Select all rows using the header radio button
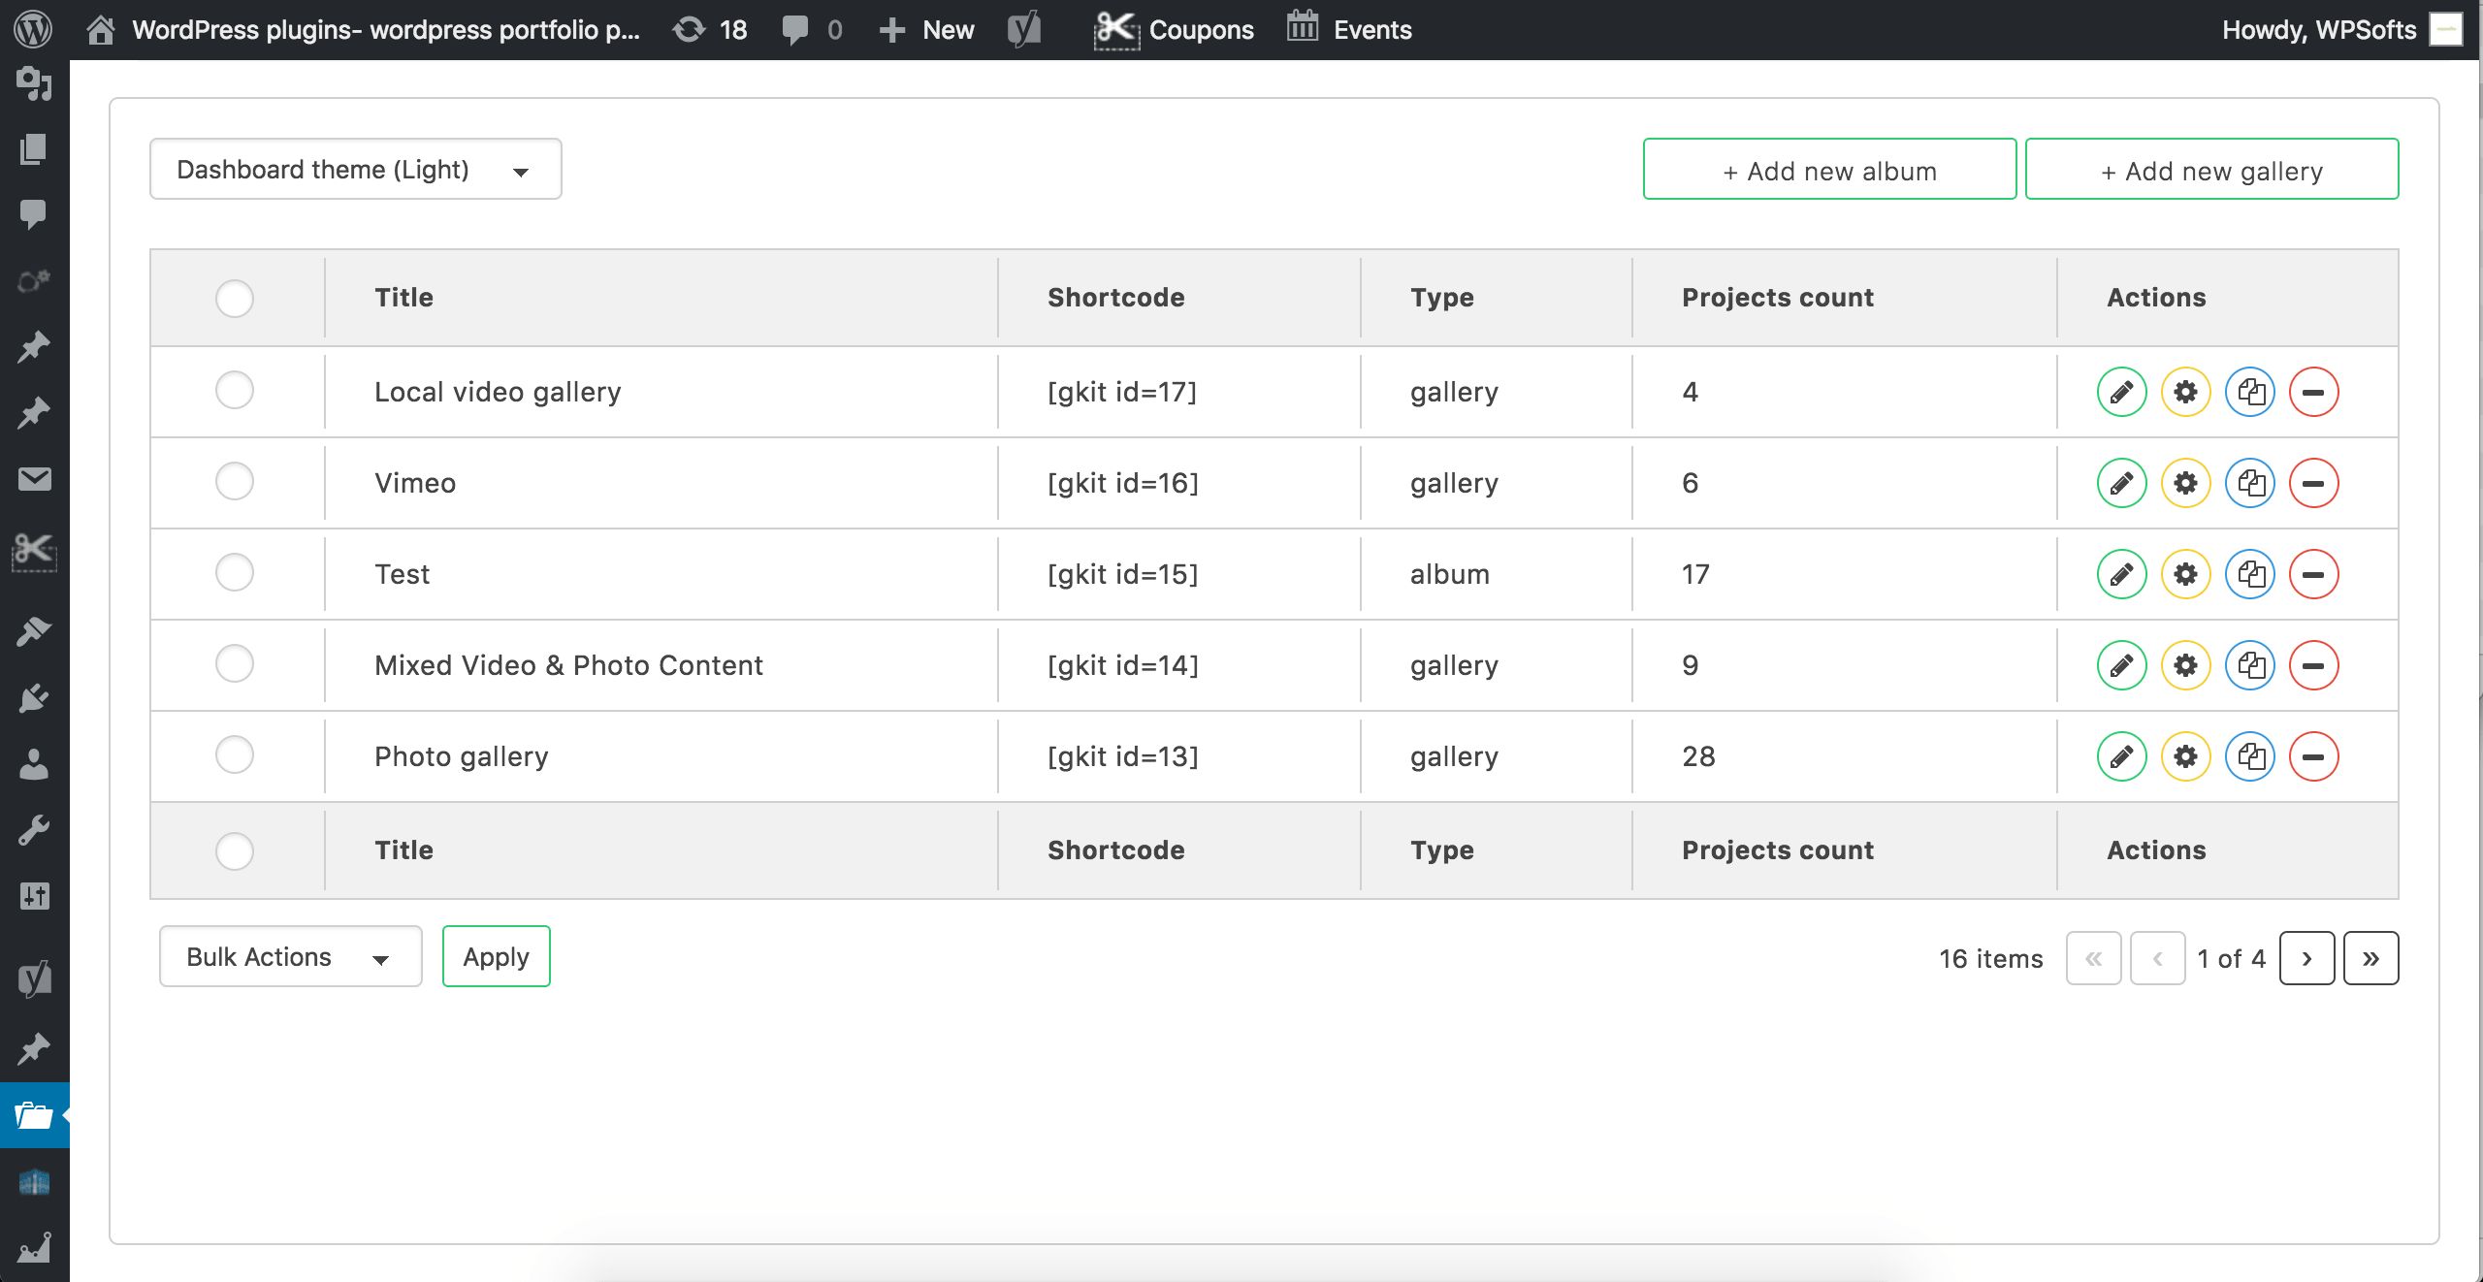Viewport: 2483px width, 1282px height. (233, 299)
